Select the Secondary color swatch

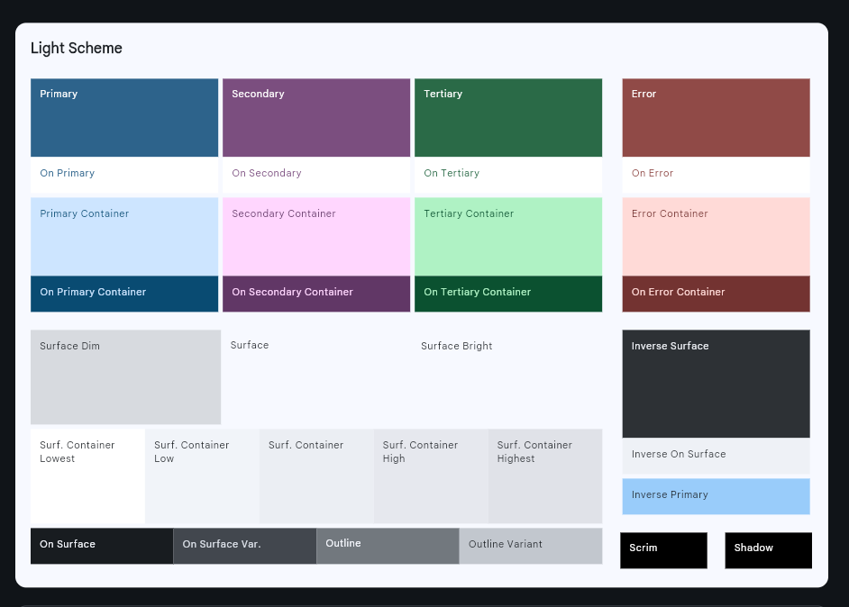tap(316, 118)
